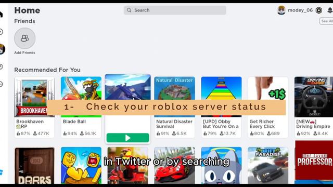The image size is (333, 187).
Task: Click Brookhaven's 477K players icon
Action: point(35,133)
